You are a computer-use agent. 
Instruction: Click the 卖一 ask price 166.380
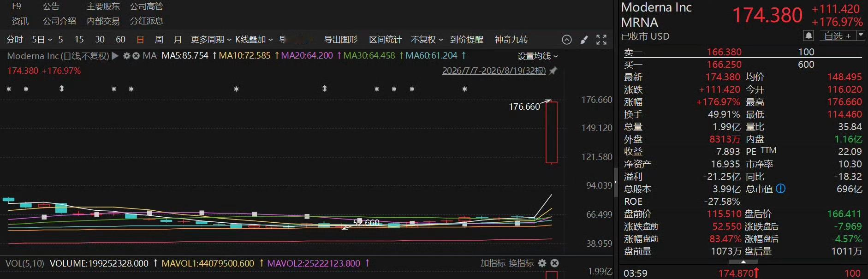724,52
